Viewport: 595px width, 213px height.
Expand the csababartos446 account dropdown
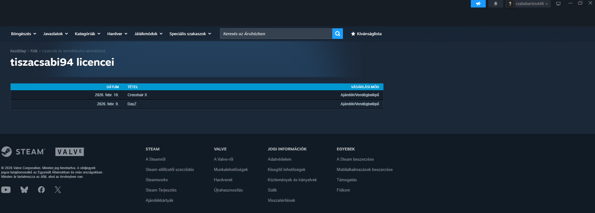click(x=532, y=4)
